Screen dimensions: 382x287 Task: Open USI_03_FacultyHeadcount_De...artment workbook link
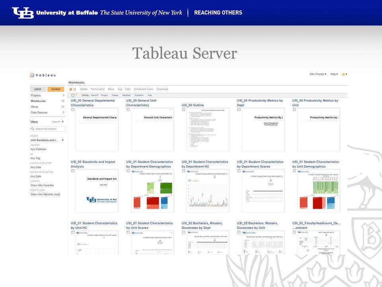(316, 226)
